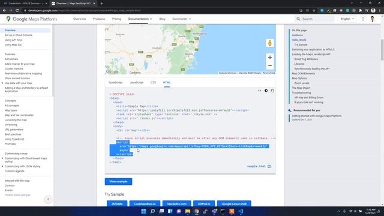Click the page vertical scrollbar thumb
The width and height of the screenshot is (384, 216).
(382, 49)
